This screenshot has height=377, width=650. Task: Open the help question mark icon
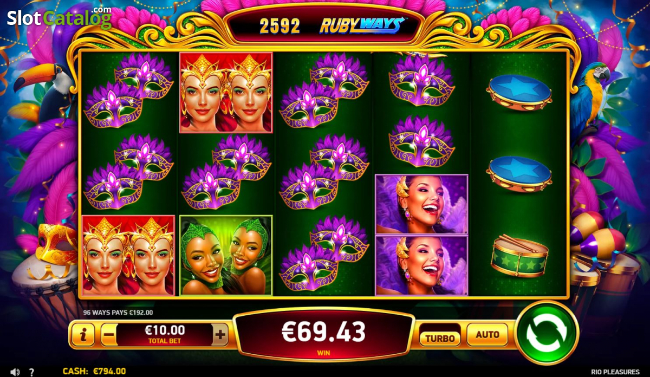tap(32, 372)
